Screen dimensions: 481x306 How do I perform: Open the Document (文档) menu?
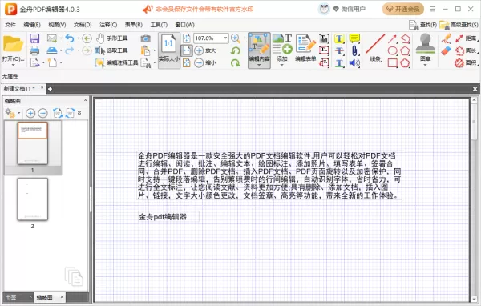pos(83,25)
